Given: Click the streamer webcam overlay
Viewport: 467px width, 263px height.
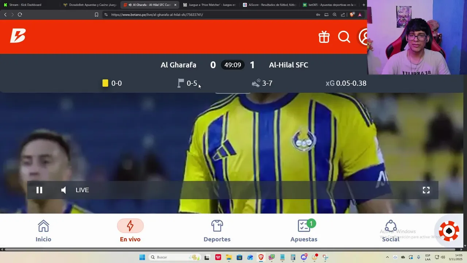Looking at the screenshot, I should 417,37.
